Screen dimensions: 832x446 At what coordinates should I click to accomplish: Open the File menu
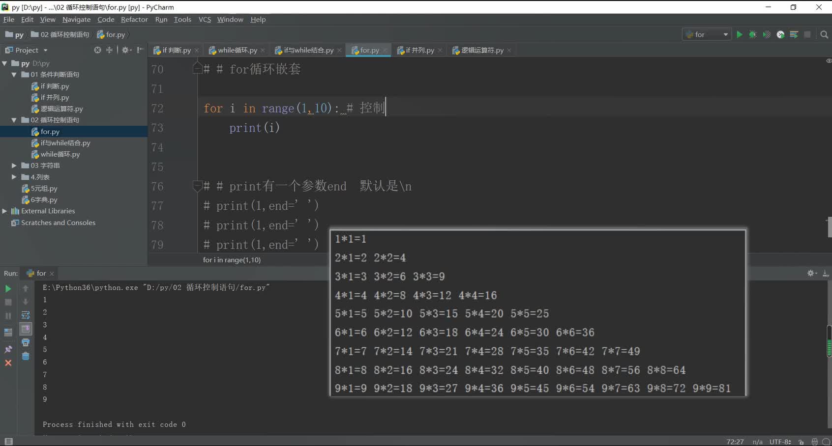tap(9, 19)
